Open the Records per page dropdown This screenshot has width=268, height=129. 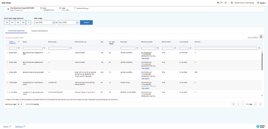point(20,104)
